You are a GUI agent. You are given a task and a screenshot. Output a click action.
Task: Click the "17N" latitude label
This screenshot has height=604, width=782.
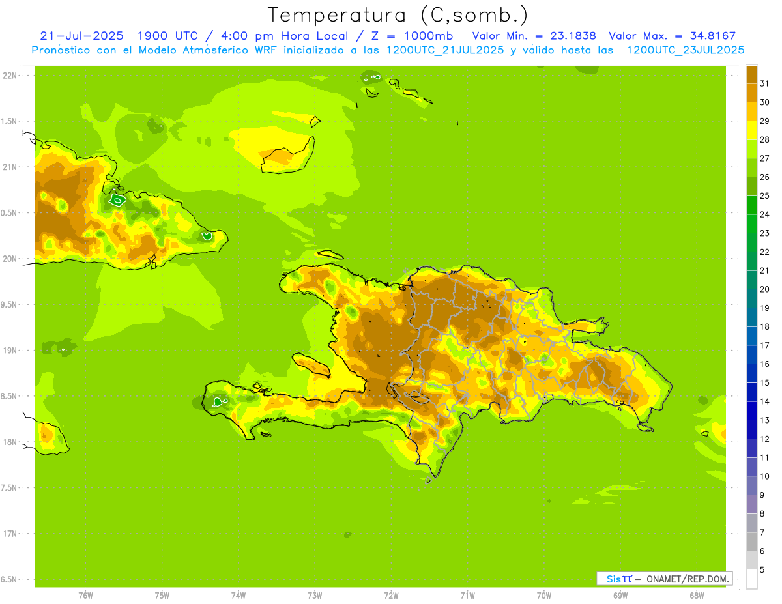(10, 534)
